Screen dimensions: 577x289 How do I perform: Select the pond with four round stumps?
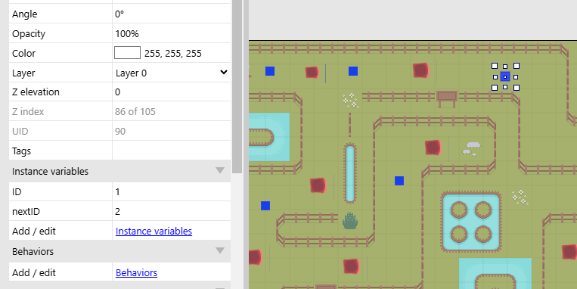471,221
